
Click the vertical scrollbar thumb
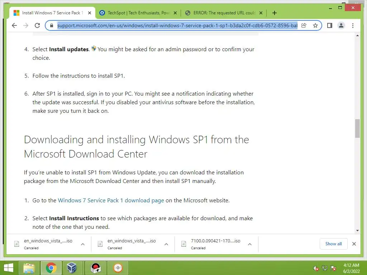[357, 129]
